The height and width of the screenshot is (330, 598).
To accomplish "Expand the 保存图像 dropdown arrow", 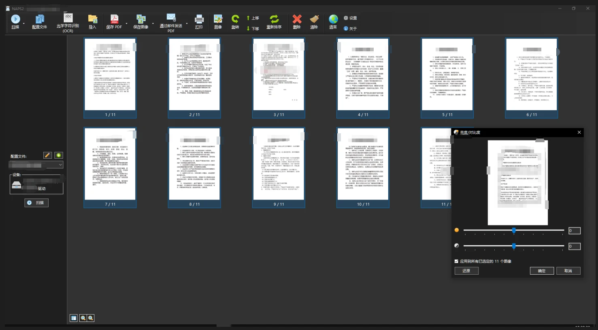I will pos(153,23).
